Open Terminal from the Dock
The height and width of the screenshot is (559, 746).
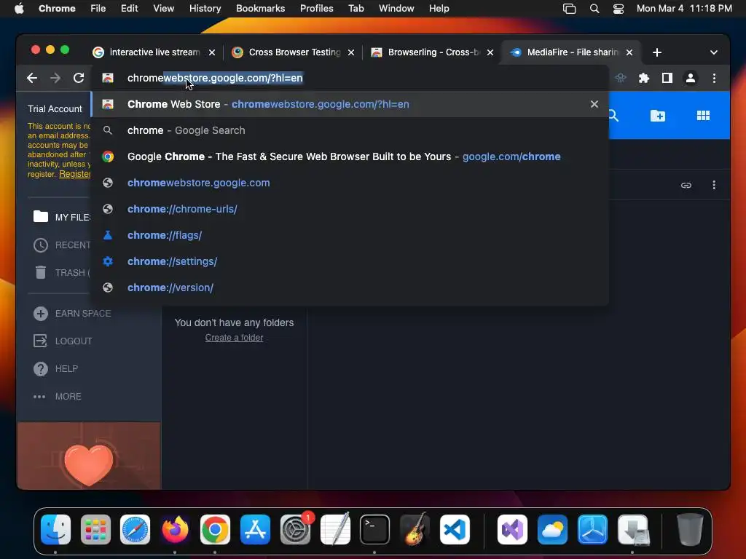[x=375, y=529]
